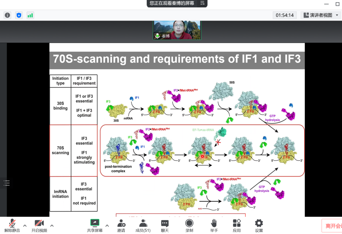The image size is (342, 234).
Task: Click the 离开会议 leave meeting button
Action: pyautogui.click(x=332, y=226)
